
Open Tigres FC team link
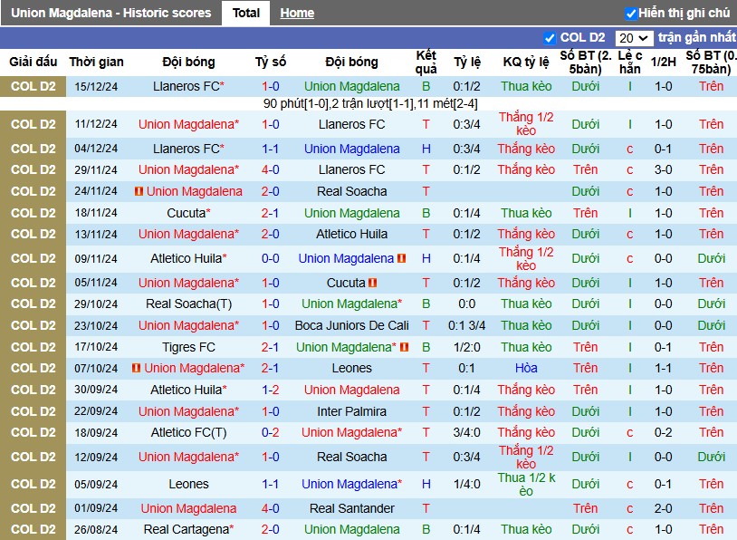[188, 347]
